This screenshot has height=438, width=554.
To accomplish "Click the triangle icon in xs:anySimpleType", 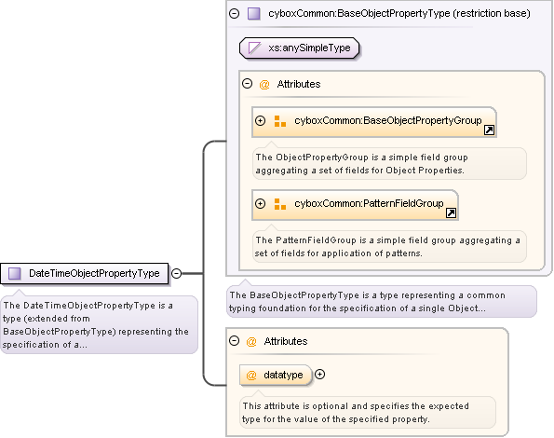I will coord(254,48).
